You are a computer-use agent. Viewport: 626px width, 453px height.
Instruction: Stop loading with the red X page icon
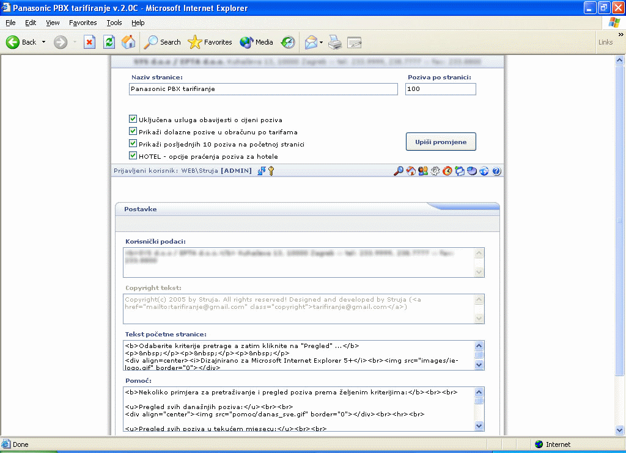coord(89,42)
